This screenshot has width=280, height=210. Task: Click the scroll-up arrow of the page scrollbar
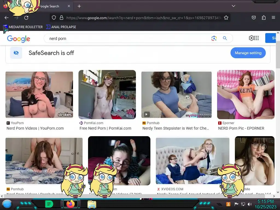[x=278, y=33]
